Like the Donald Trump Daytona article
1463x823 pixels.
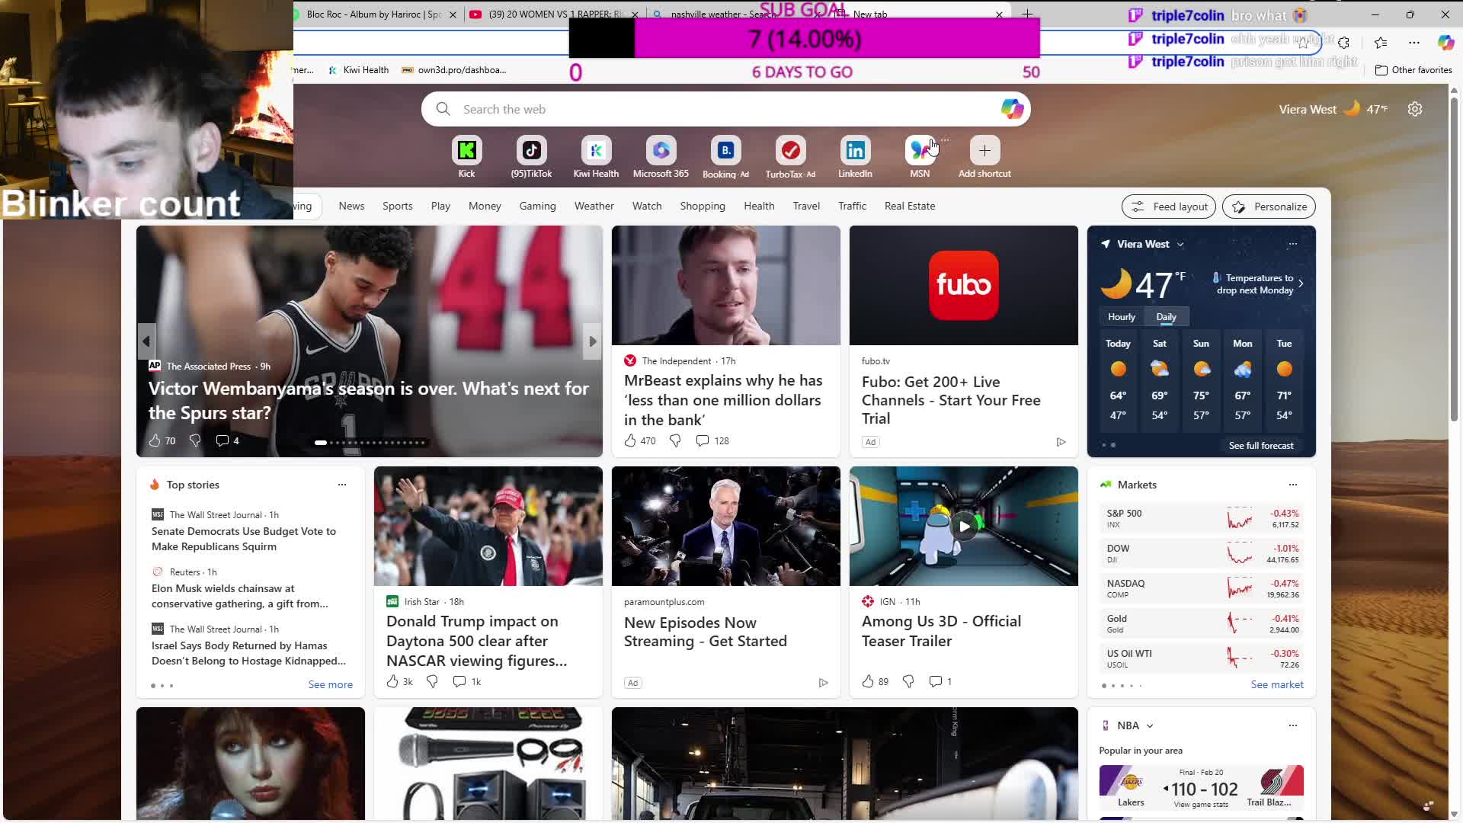click(392, 681)
